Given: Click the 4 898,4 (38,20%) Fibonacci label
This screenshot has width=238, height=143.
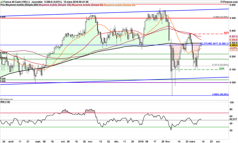Looking at the screenshot, I should pos(220,94).
